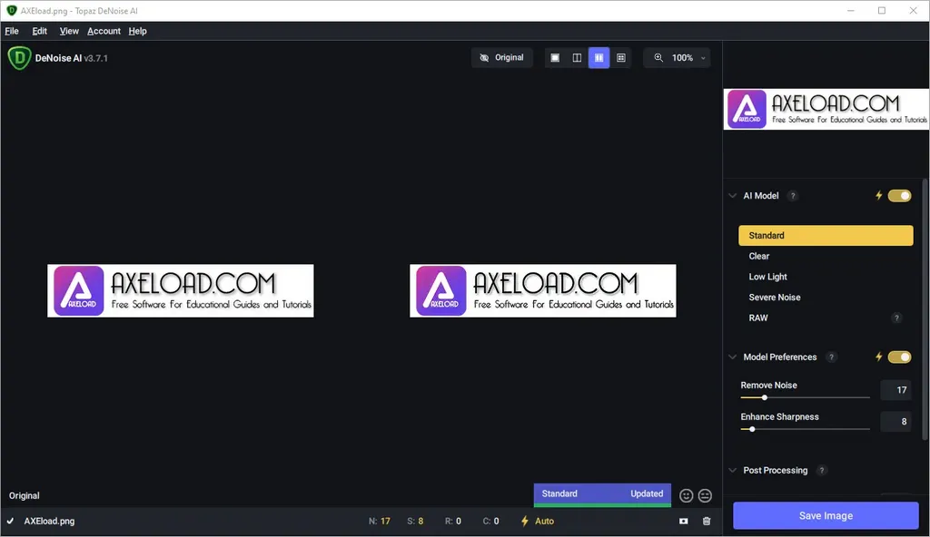Click the happy face feedback icon
This screenshot has height=537, width=930.
tap(687, 495)
